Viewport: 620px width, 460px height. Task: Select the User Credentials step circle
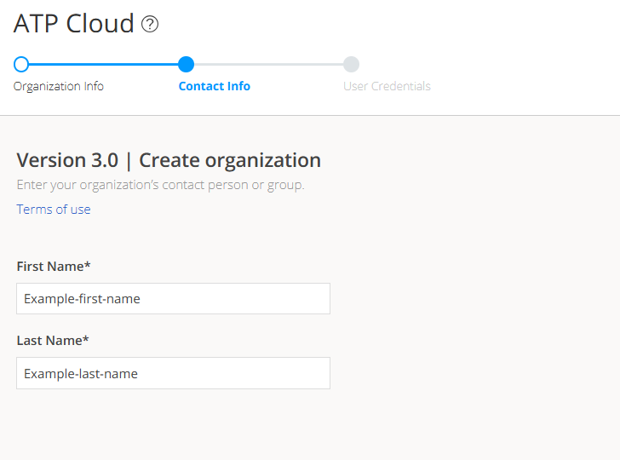point(351,64)
